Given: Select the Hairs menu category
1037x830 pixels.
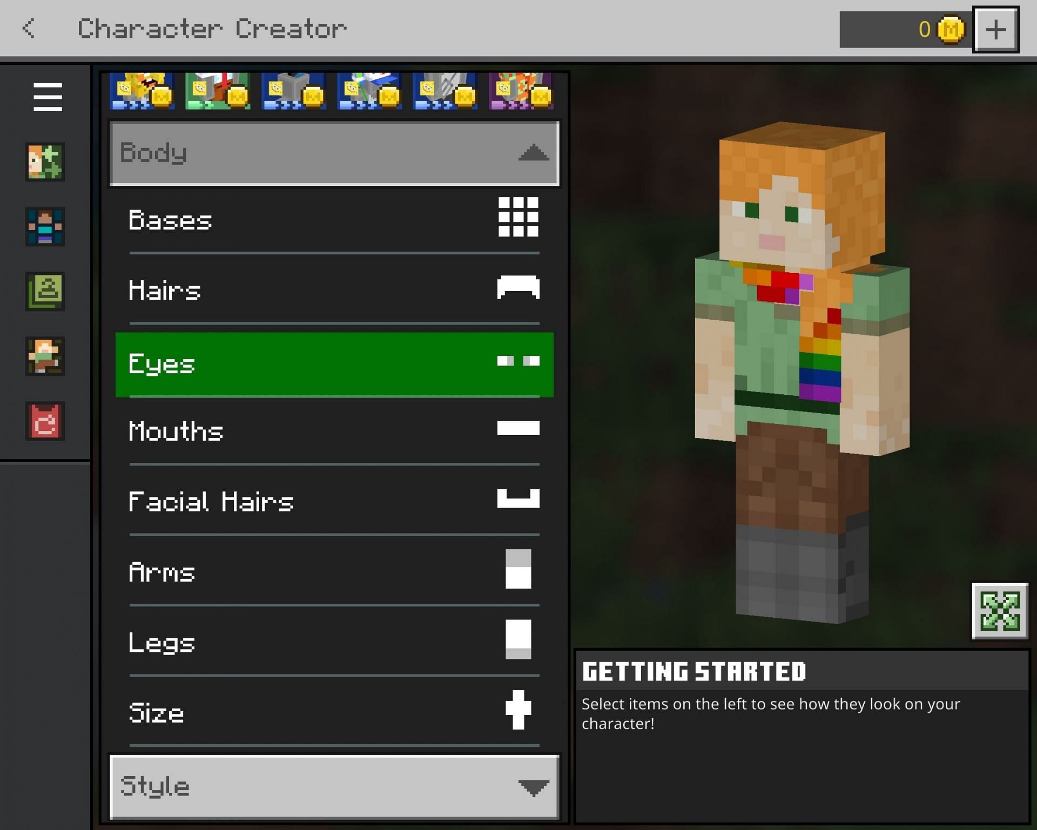Looking at the screenshot, I should coord(334,292).
